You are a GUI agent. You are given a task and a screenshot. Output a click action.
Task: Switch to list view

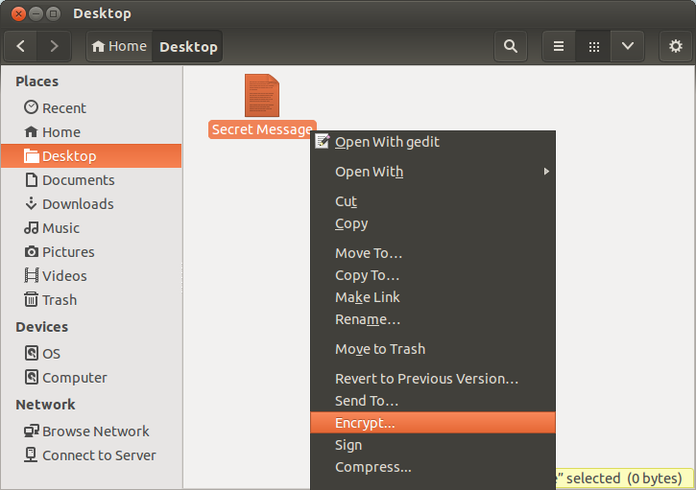tap(559, 46)
